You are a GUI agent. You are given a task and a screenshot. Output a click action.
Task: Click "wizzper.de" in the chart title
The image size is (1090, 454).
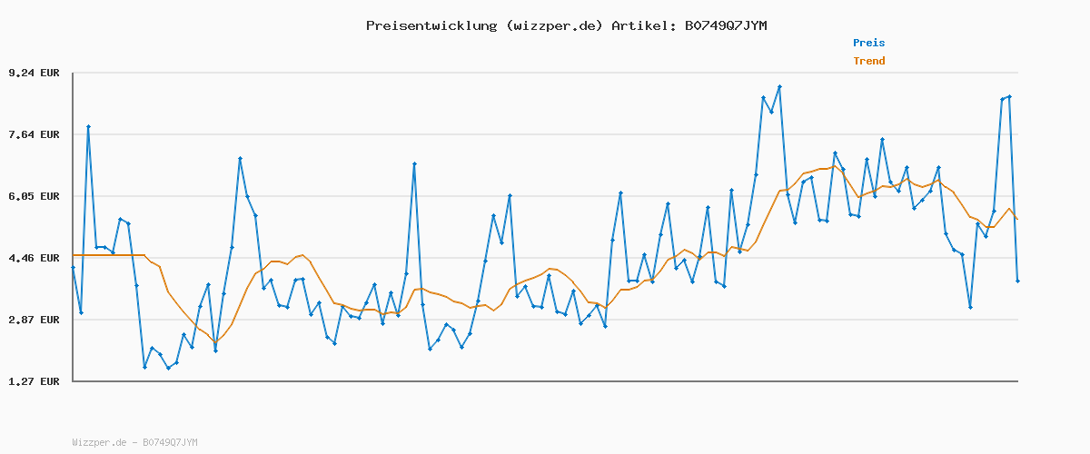tap(552, 25)
